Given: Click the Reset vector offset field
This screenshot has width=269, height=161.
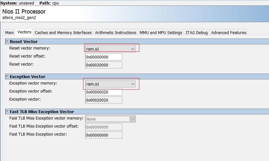Looking at the screenshot, I should pos(104,57).
